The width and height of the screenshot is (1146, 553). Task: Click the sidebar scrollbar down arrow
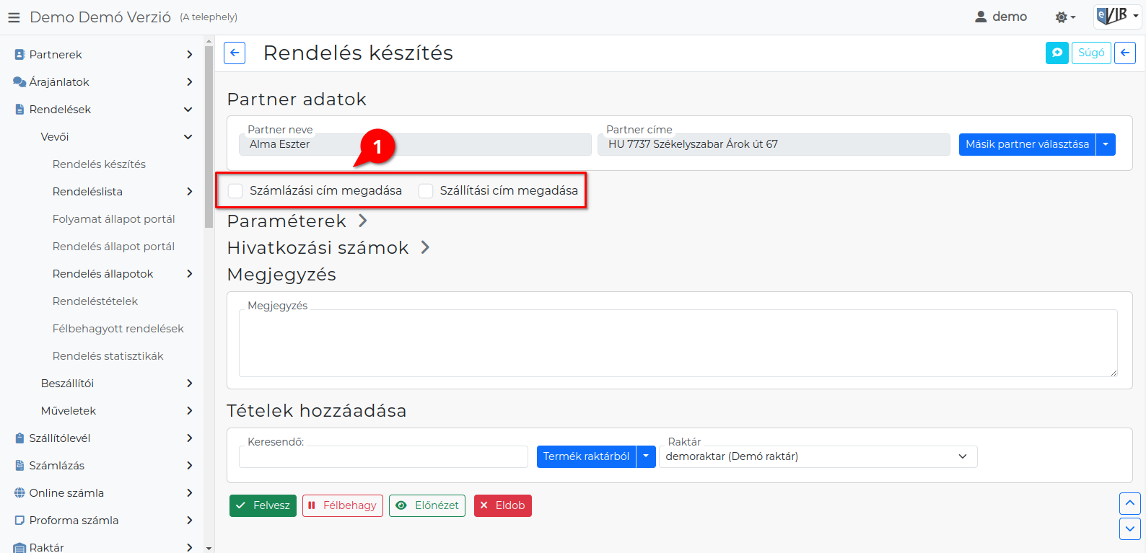pyautogui.click(x=209, y=548)
